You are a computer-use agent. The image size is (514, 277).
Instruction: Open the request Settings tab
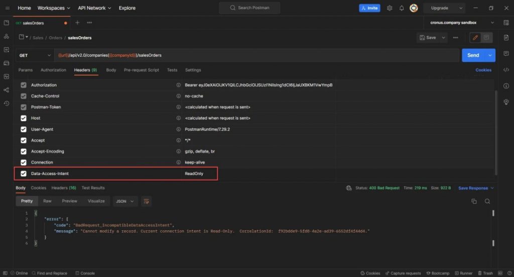193,70
